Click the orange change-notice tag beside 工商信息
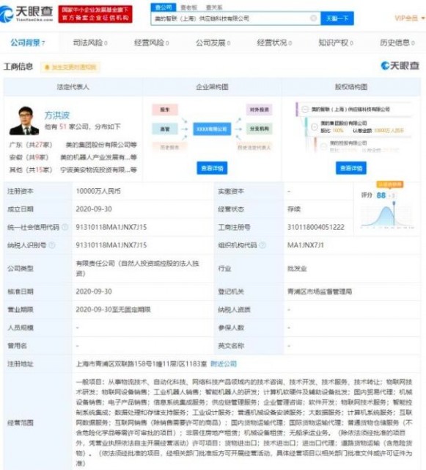 click(x=70, y=67)
